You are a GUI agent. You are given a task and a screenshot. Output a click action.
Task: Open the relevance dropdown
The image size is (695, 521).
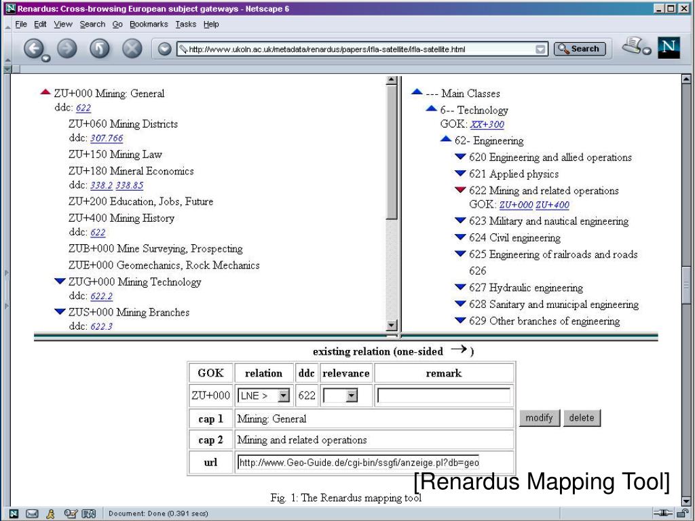click(x=352, y=395)
